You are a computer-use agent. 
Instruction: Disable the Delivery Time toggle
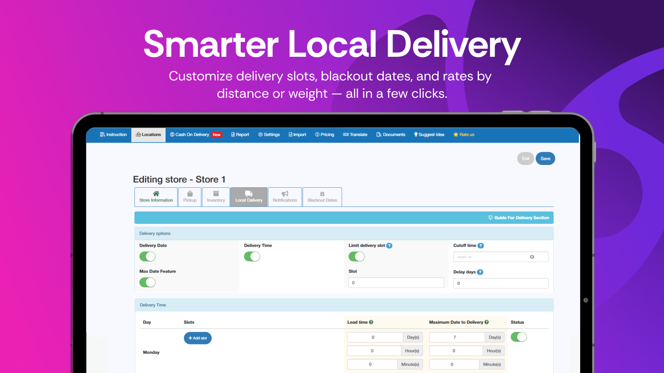click(252, 257)
